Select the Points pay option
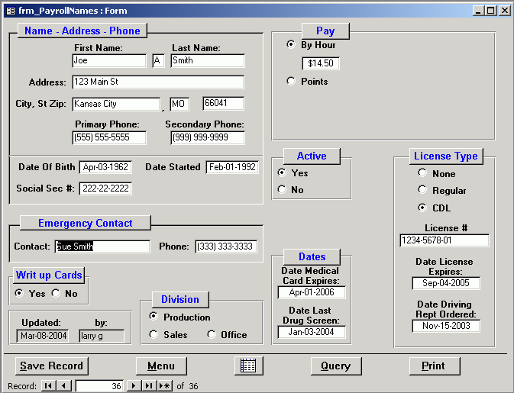 290,81
